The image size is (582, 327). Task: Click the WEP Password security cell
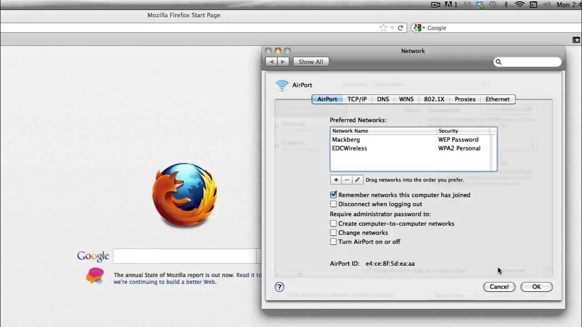(458, 139)
